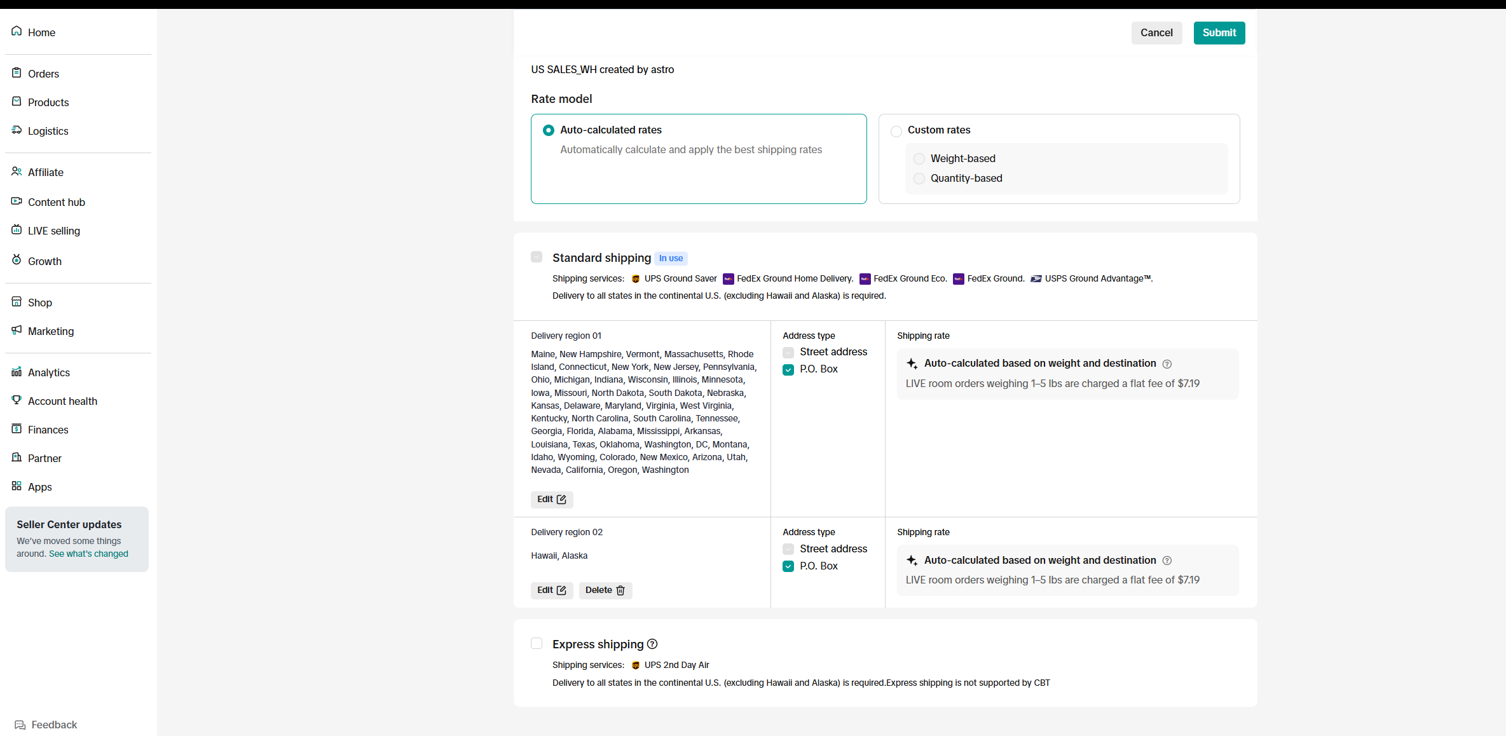Viewport: 1506px width, 736px height.
Task: Edit Delivery region 02 with Hawaii, Alaska
Action: tap(552, 590)
